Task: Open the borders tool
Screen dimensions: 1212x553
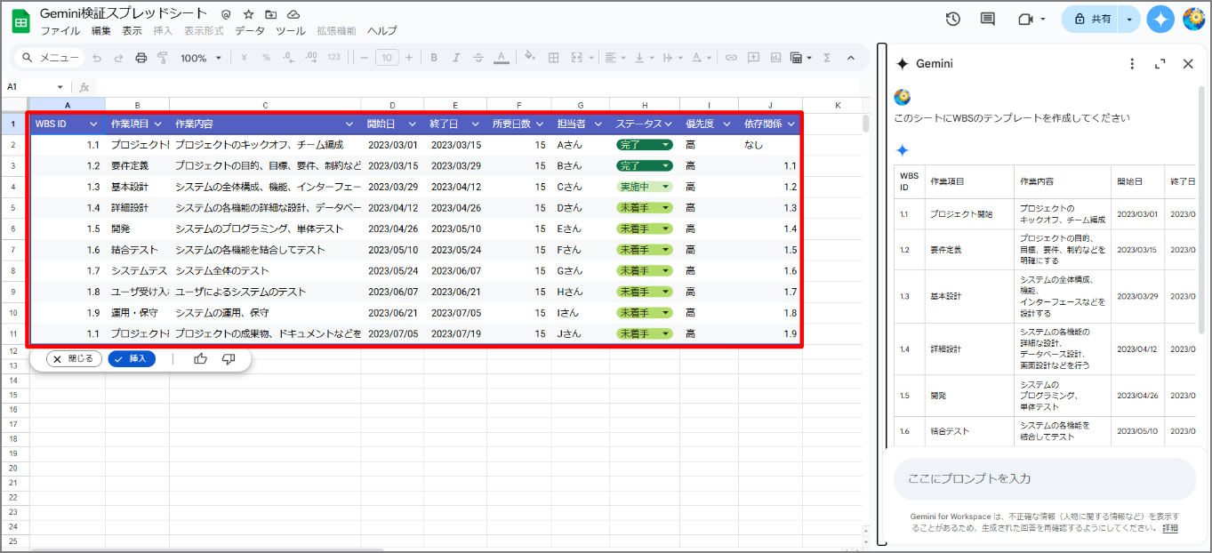Action: pos(553,58)
